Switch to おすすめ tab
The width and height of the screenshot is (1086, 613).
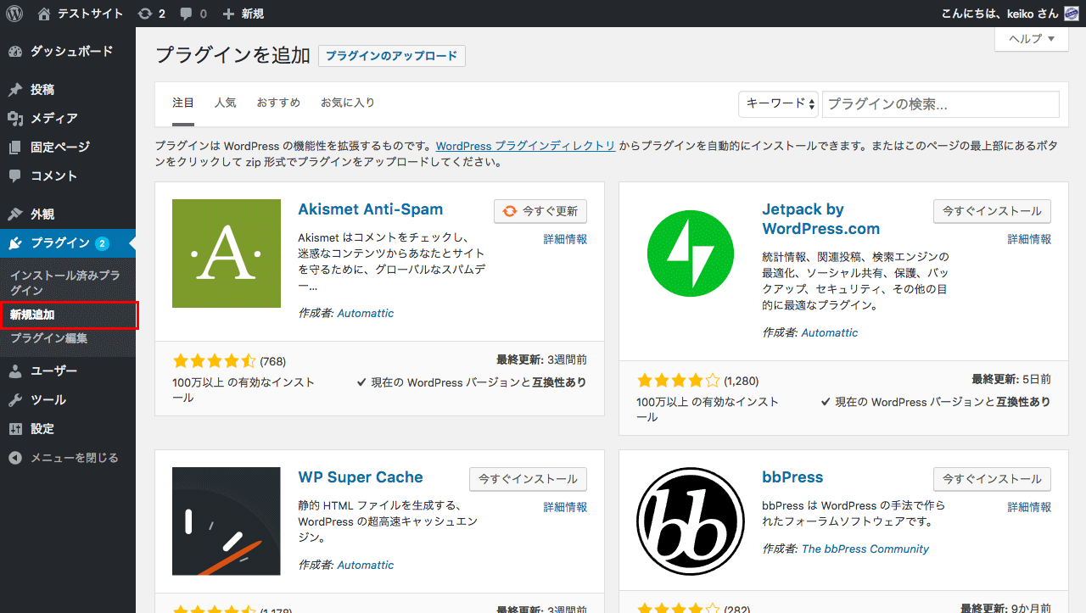click(278, 103)
